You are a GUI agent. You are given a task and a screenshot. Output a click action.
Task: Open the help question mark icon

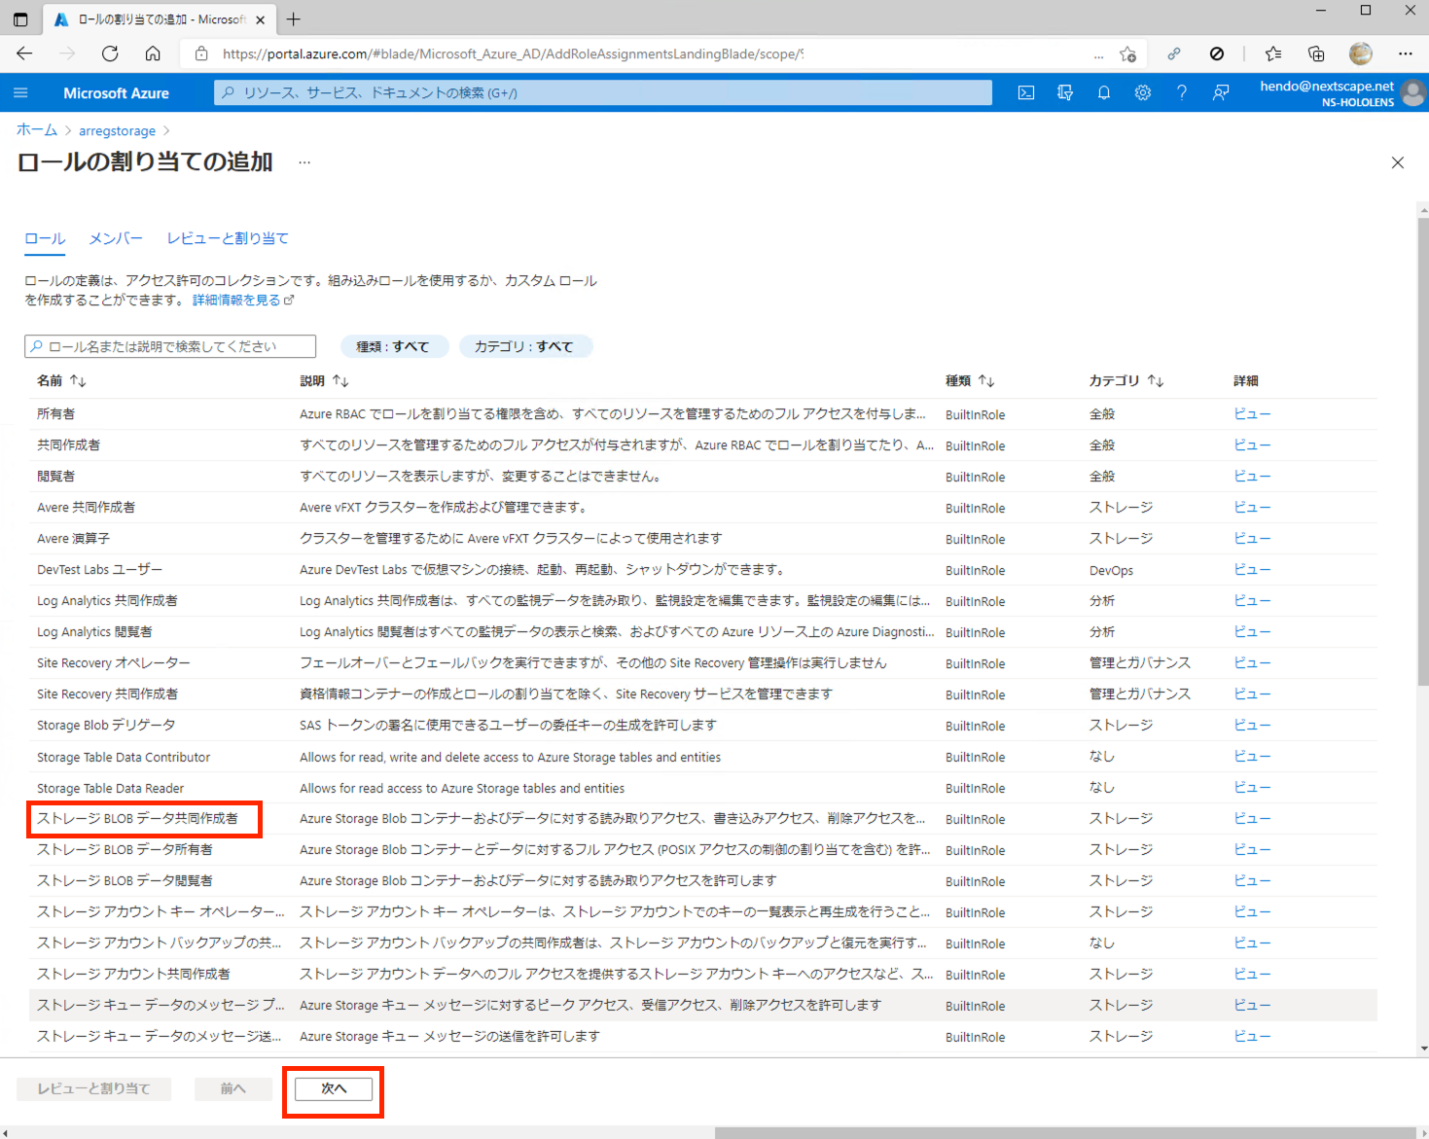(1182, 92)
